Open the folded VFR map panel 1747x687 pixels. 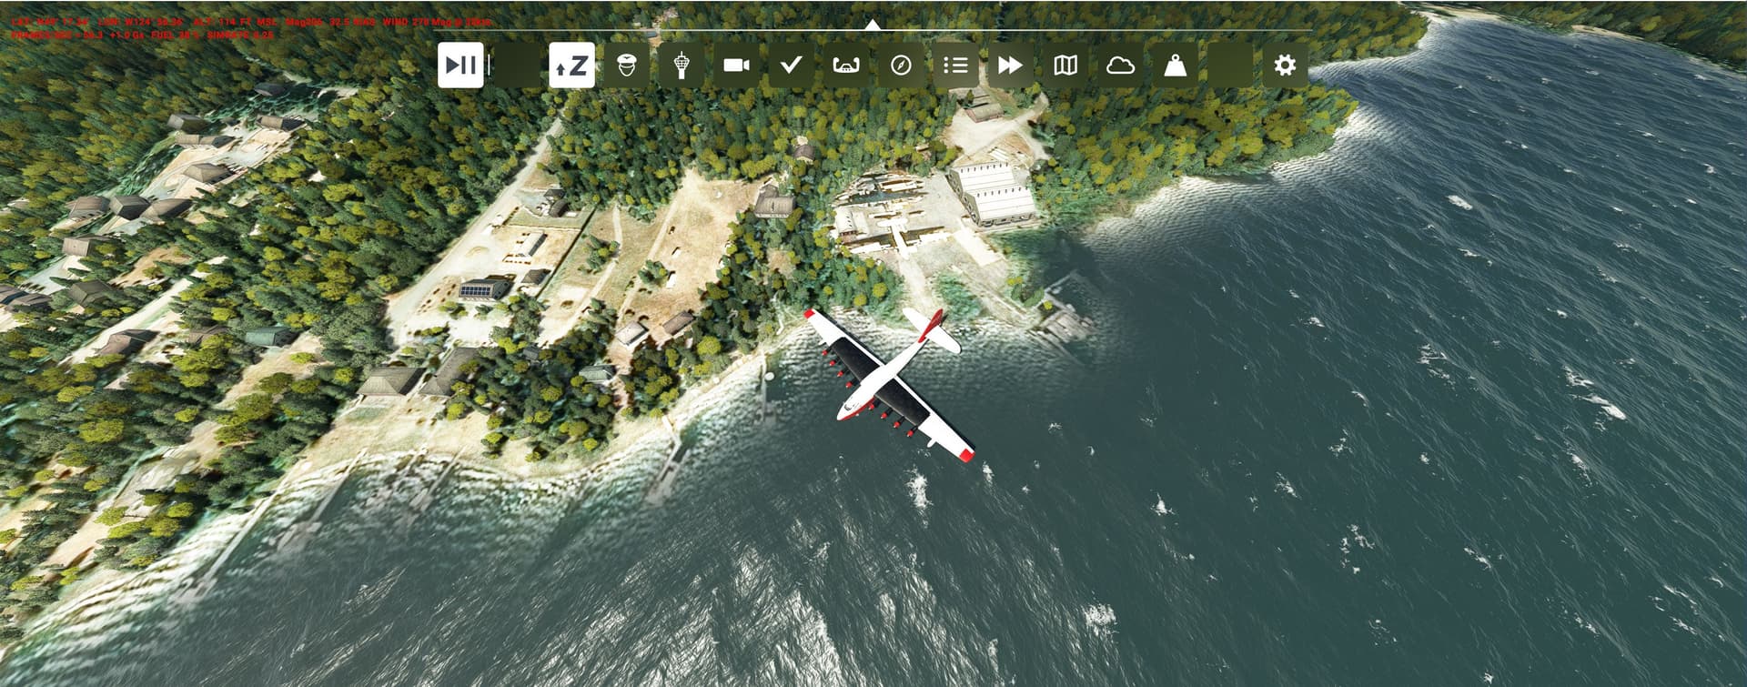pyautogui.click(x=1065, y=65)
